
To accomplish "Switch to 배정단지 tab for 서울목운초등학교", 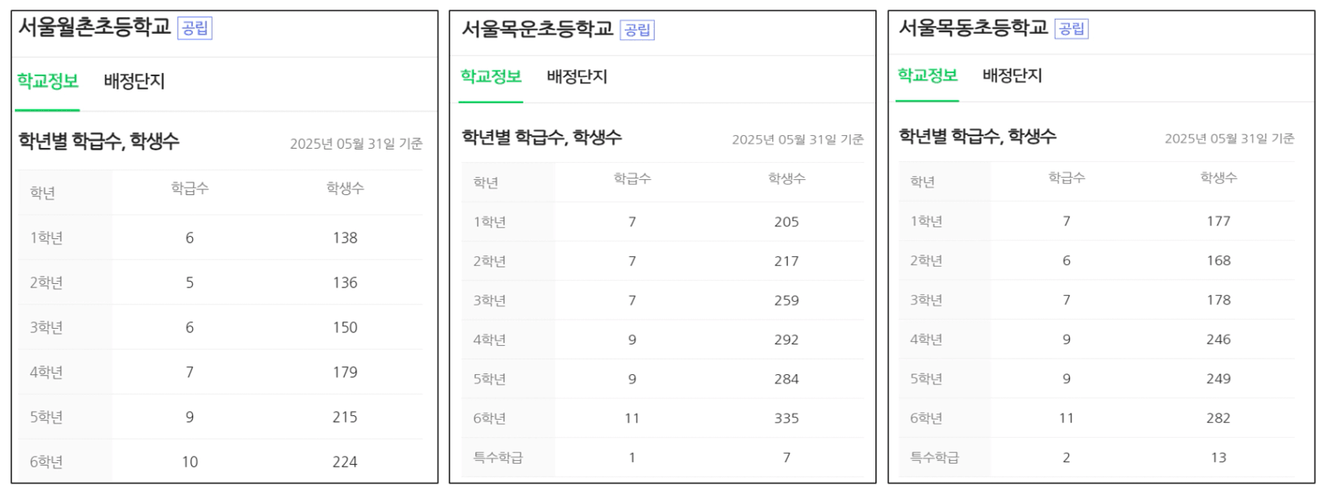I will [577, 77].
